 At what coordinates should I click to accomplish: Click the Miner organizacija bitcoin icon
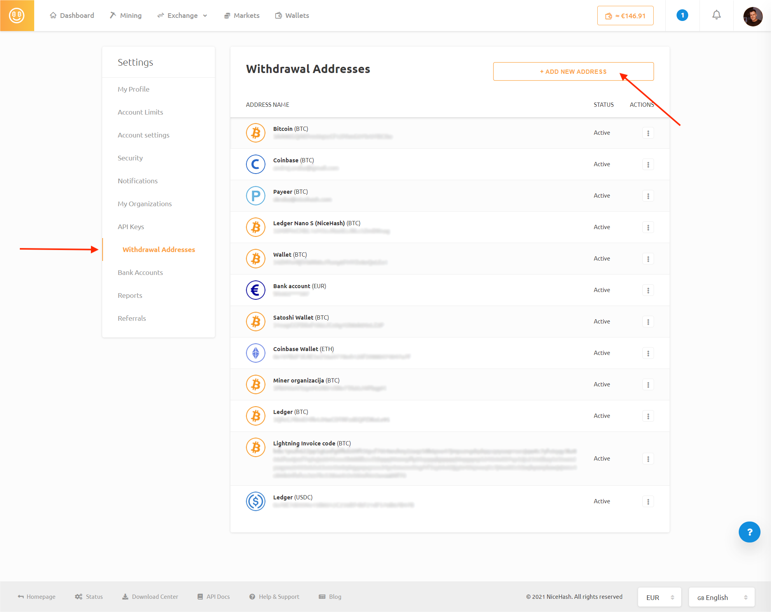click(x=255, y=384)
